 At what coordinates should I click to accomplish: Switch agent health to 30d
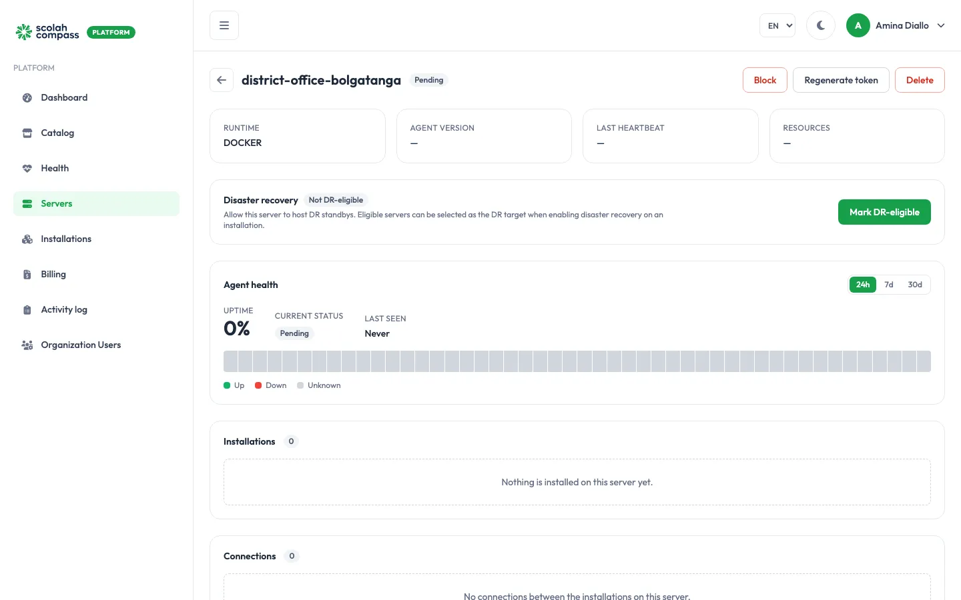pyautogui.click(x=915, y=285)
